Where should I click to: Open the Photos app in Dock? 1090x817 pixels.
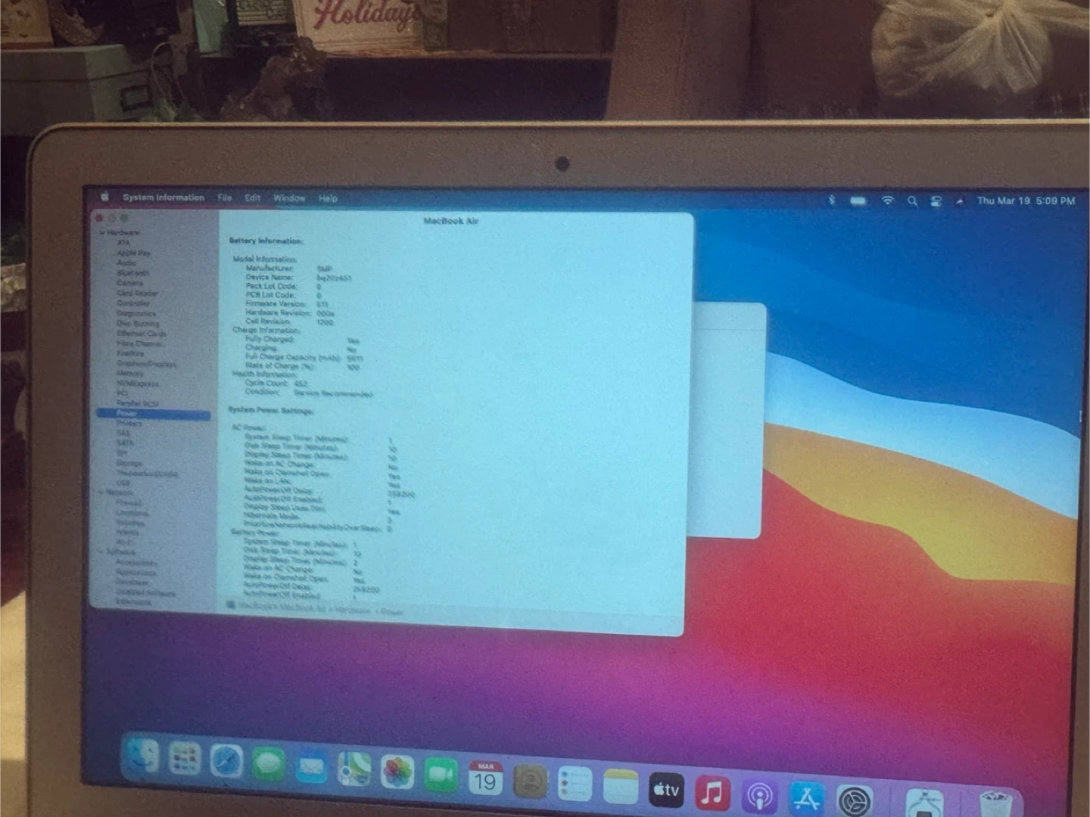pos(397,773)
